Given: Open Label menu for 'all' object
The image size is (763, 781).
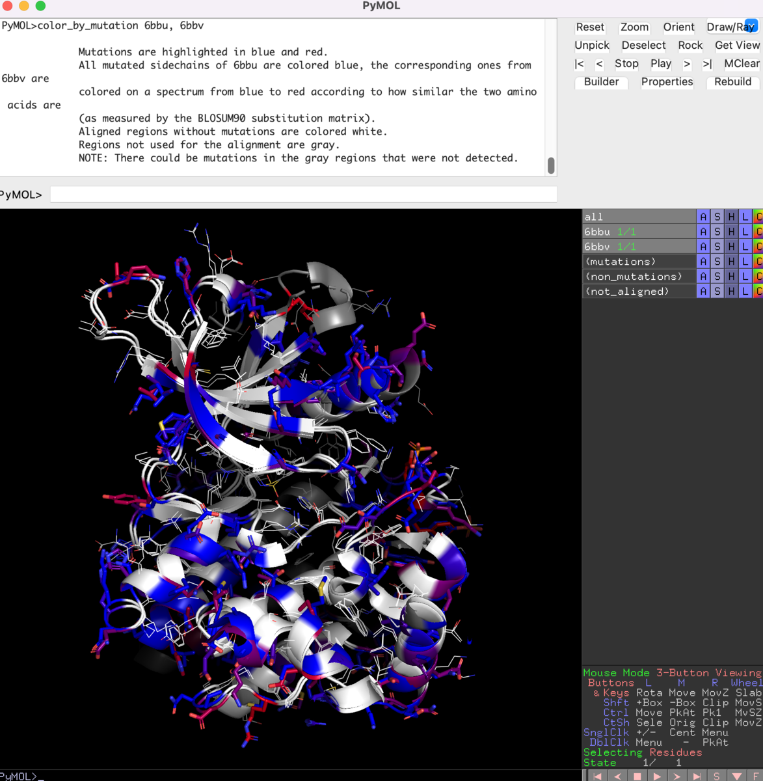Looking at the screenshot, I should (x=745, y=217).
